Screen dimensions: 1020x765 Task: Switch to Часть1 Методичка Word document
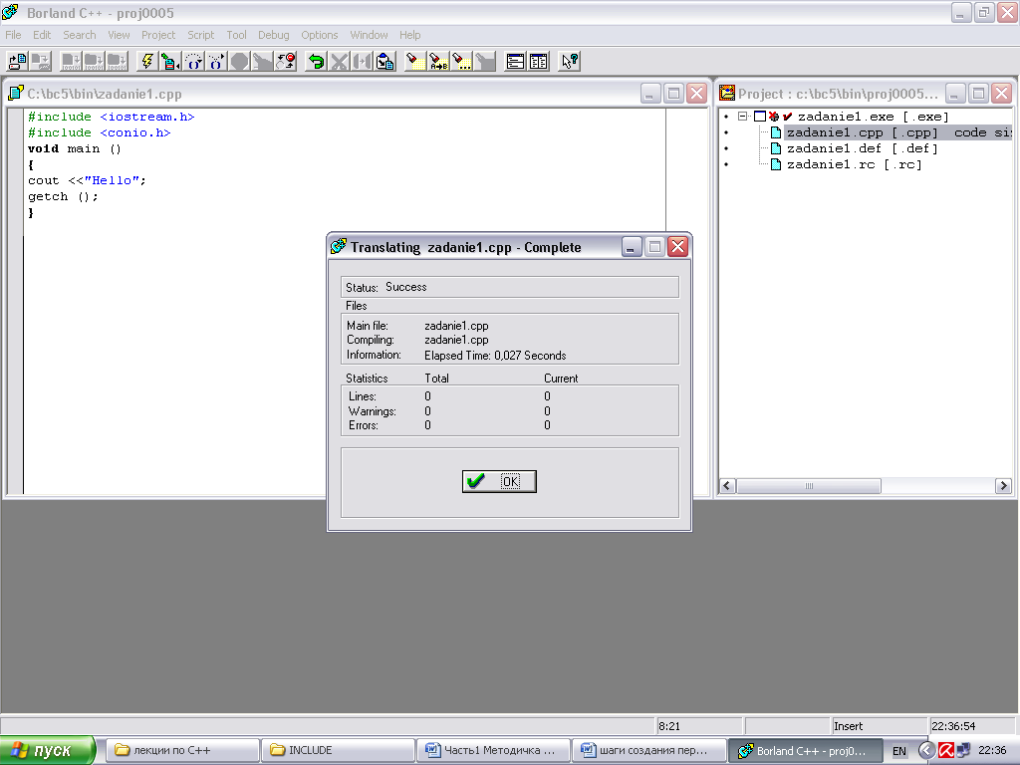(x=492, y=750)
